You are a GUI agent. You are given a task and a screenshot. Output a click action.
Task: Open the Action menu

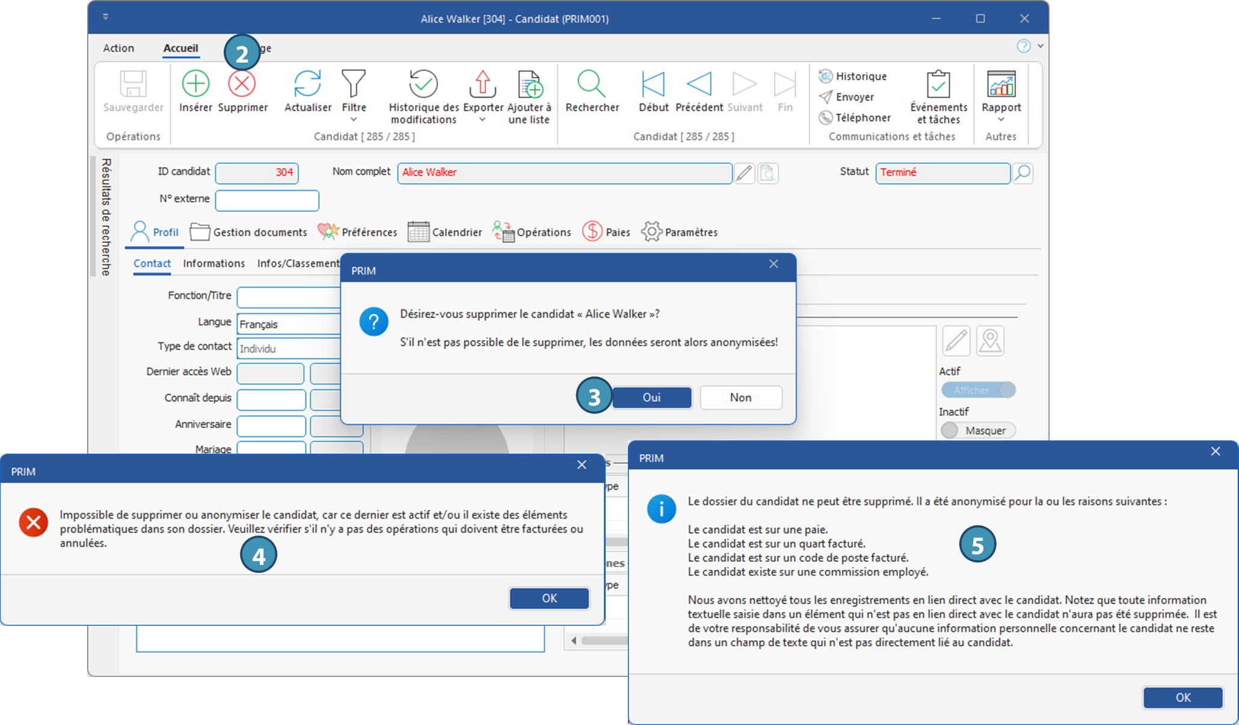pos(118,48)
